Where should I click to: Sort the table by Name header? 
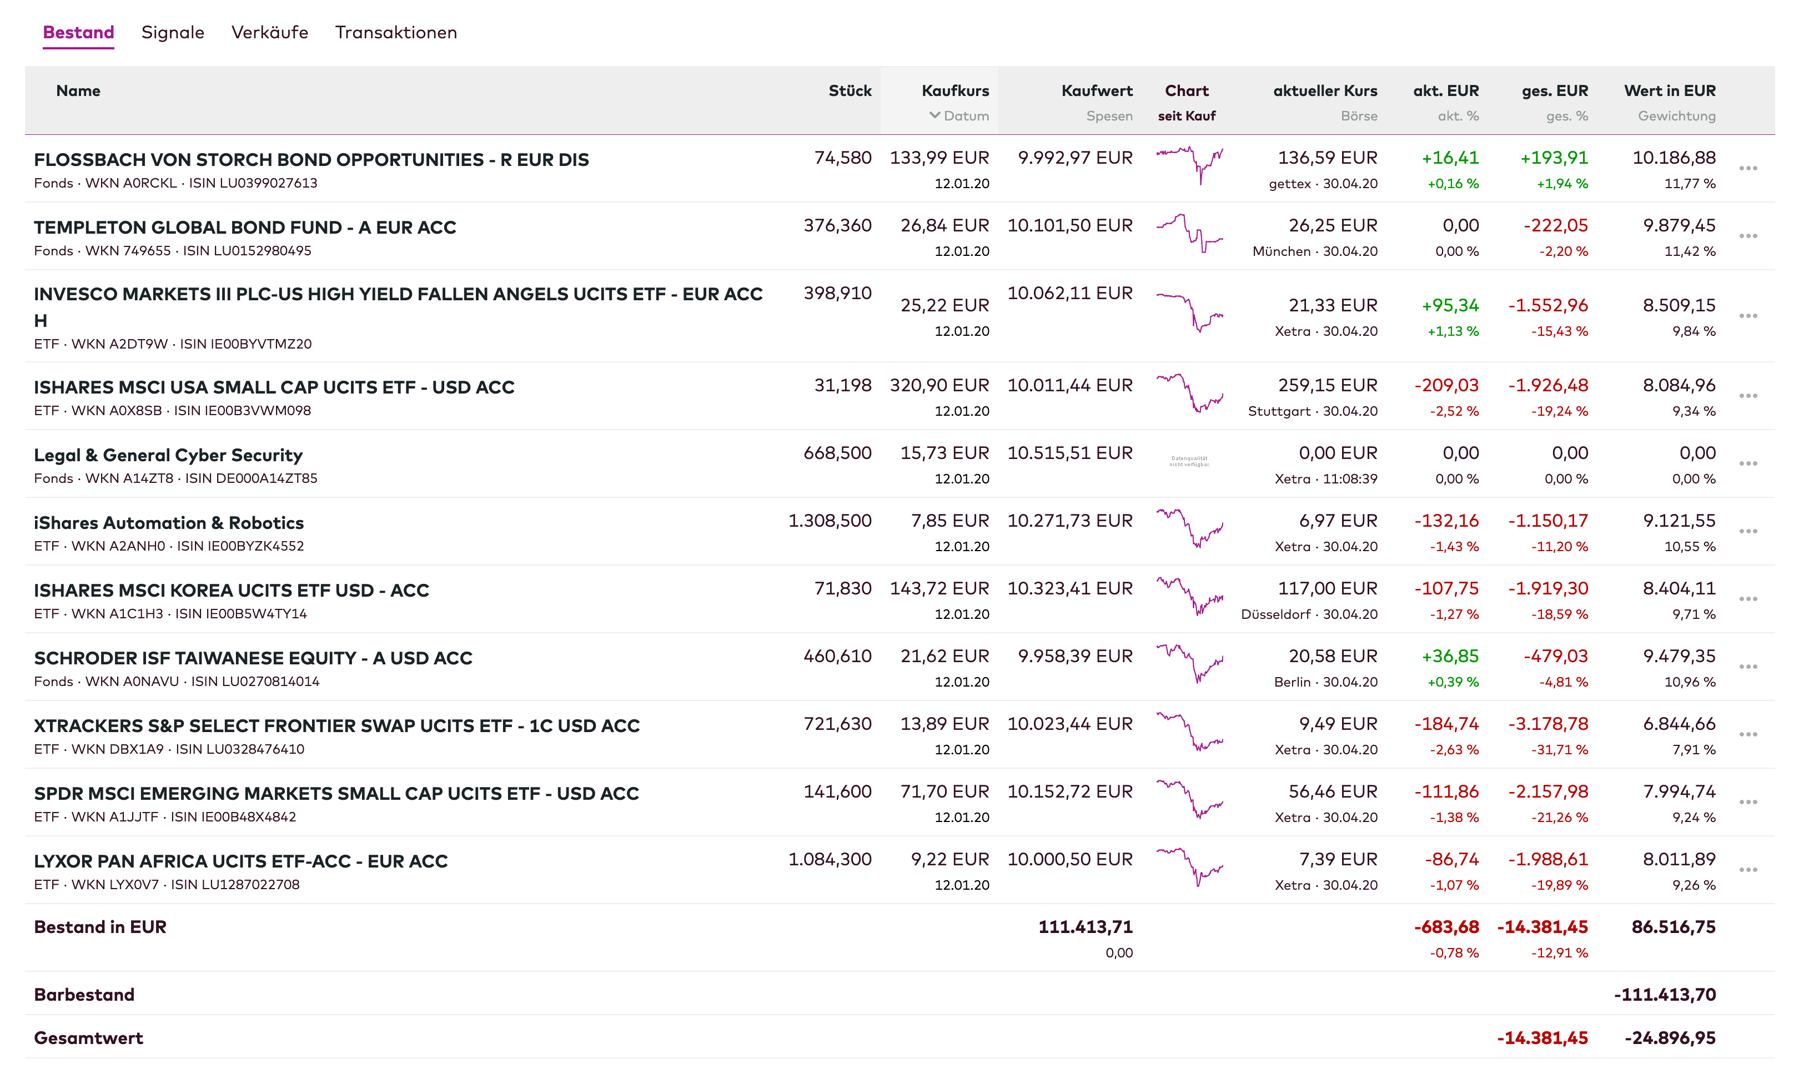coord(78,91)
